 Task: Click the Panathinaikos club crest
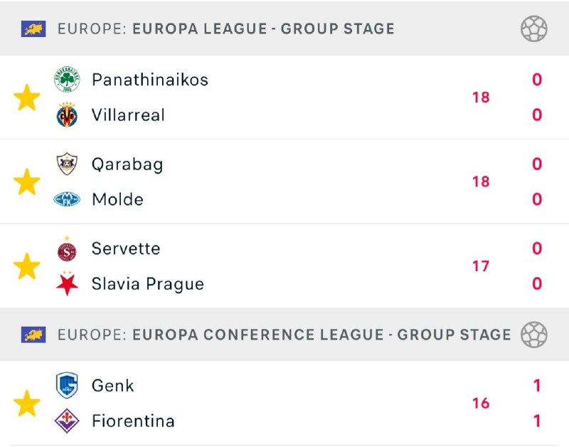click(68, 80)
